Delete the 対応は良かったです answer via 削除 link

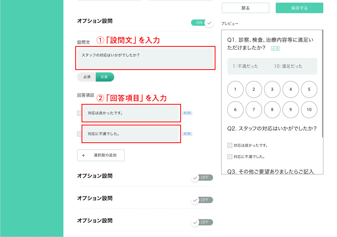(187, 113)
